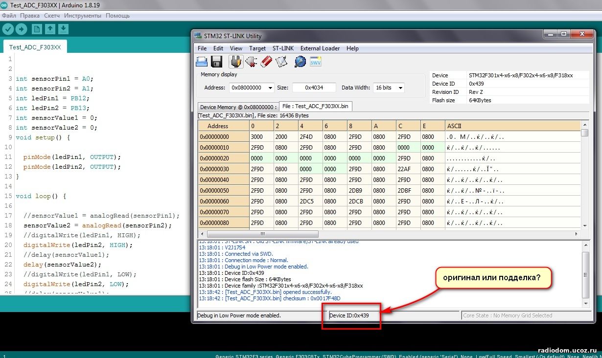Click code line 'void loop() {'
This screenshot has height=358, width=602.
coord(41,196)
